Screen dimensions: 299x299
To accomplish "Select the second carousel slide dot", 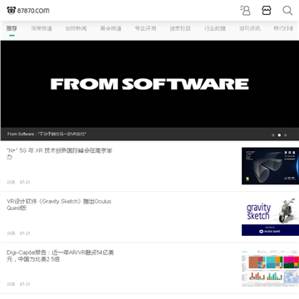I will [x=279, y=135].
